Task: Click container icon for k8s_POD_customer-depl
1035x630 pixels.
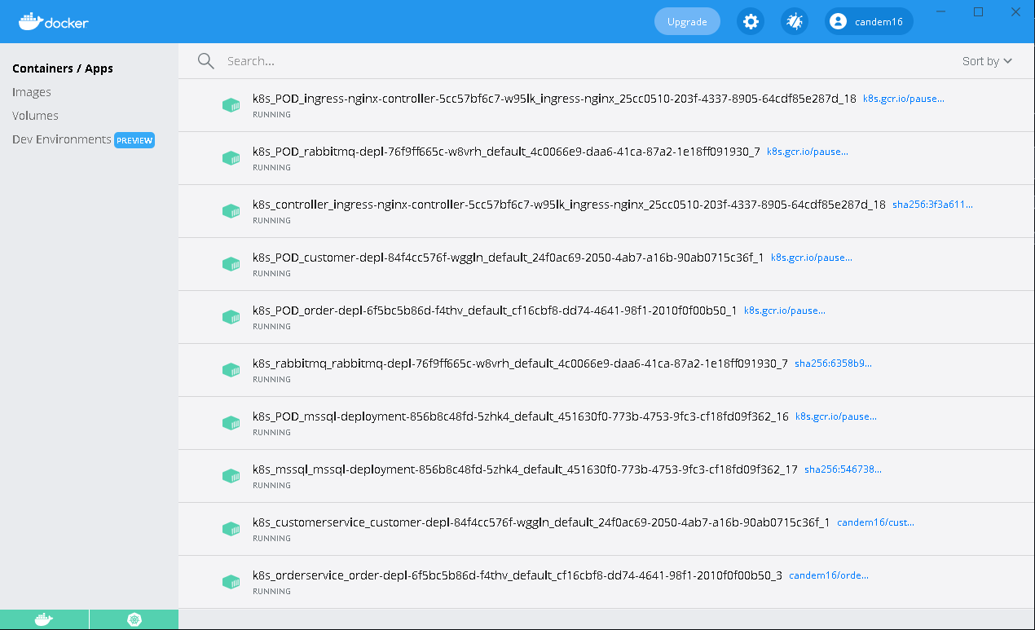Action: pos(231,264)
